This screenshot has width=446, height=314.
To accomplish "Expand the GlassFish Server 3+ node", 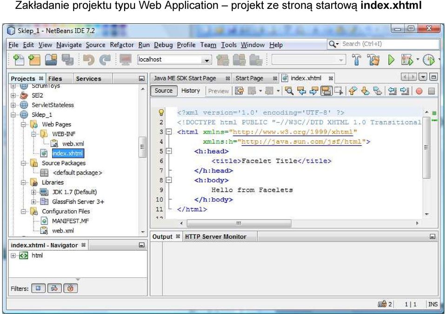I will 33,202.
